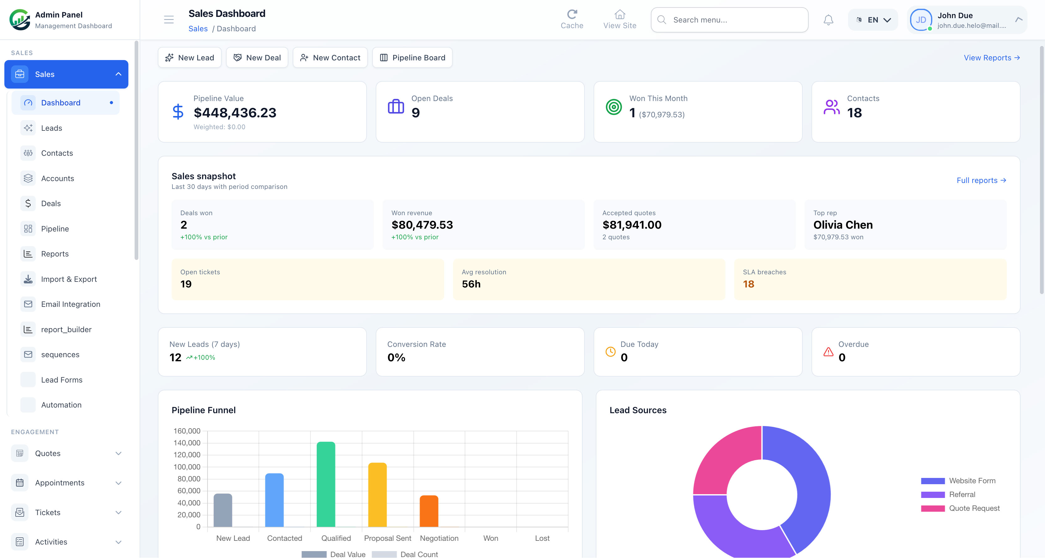Click the pink Quote Request donut slice
1045x558 pixels.
pyautogui.click(x=725, y=459)
